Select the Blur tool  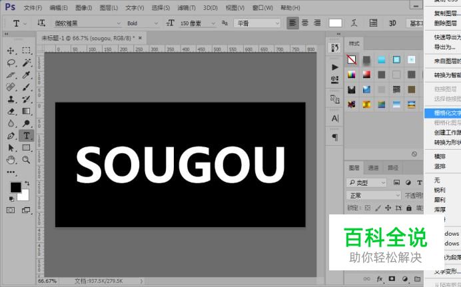pyautogui.click(x=11, y=123)
